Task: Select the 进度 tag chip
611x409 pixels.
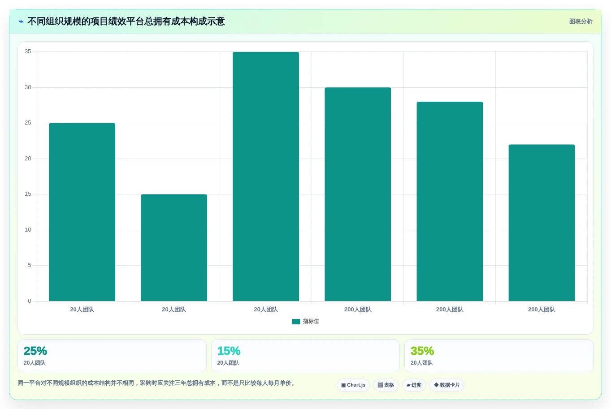Action: click(x=414, y=385)
